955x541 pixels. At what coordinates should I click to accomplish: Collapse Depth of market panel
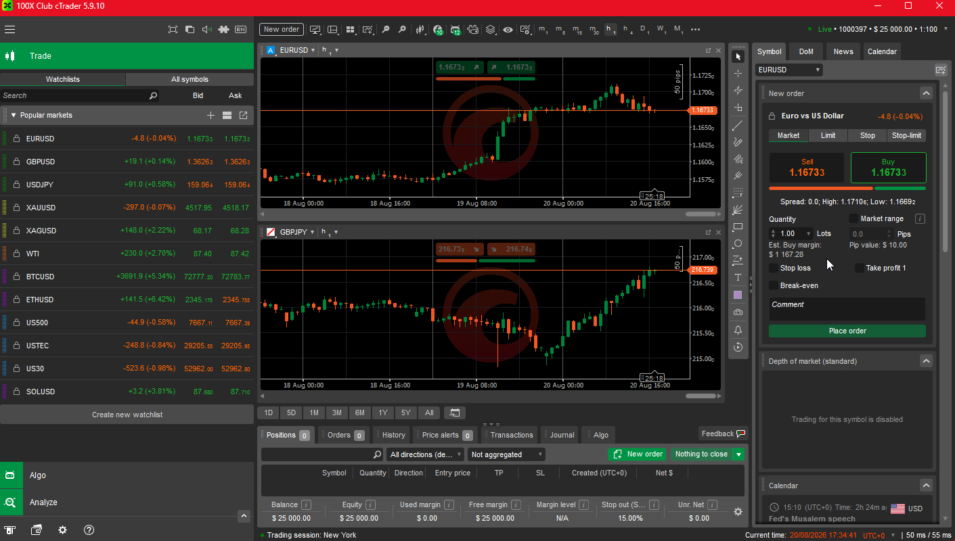pyautogui.click(x=926, y=361)
